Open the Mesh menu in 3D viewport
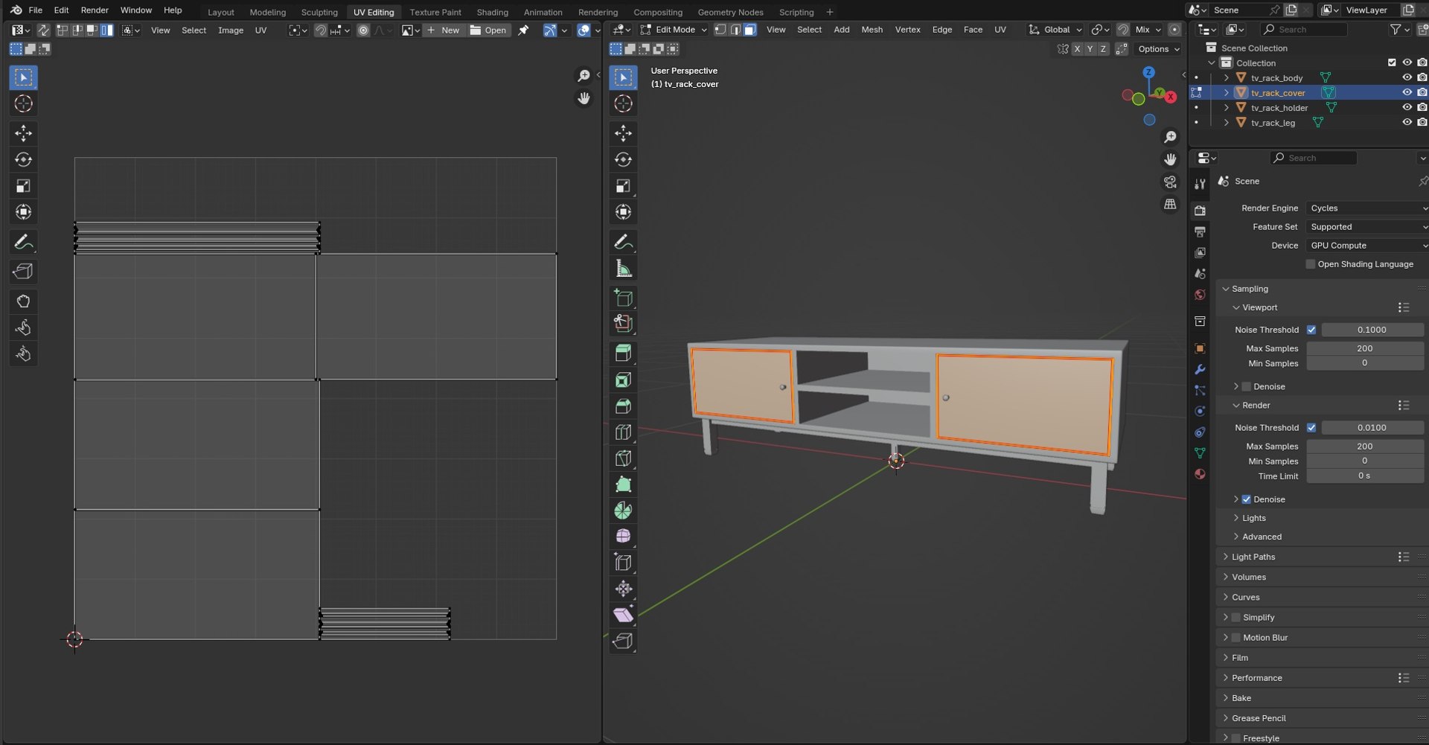This screenshot has width=1429, height=745. pos(872,30)
